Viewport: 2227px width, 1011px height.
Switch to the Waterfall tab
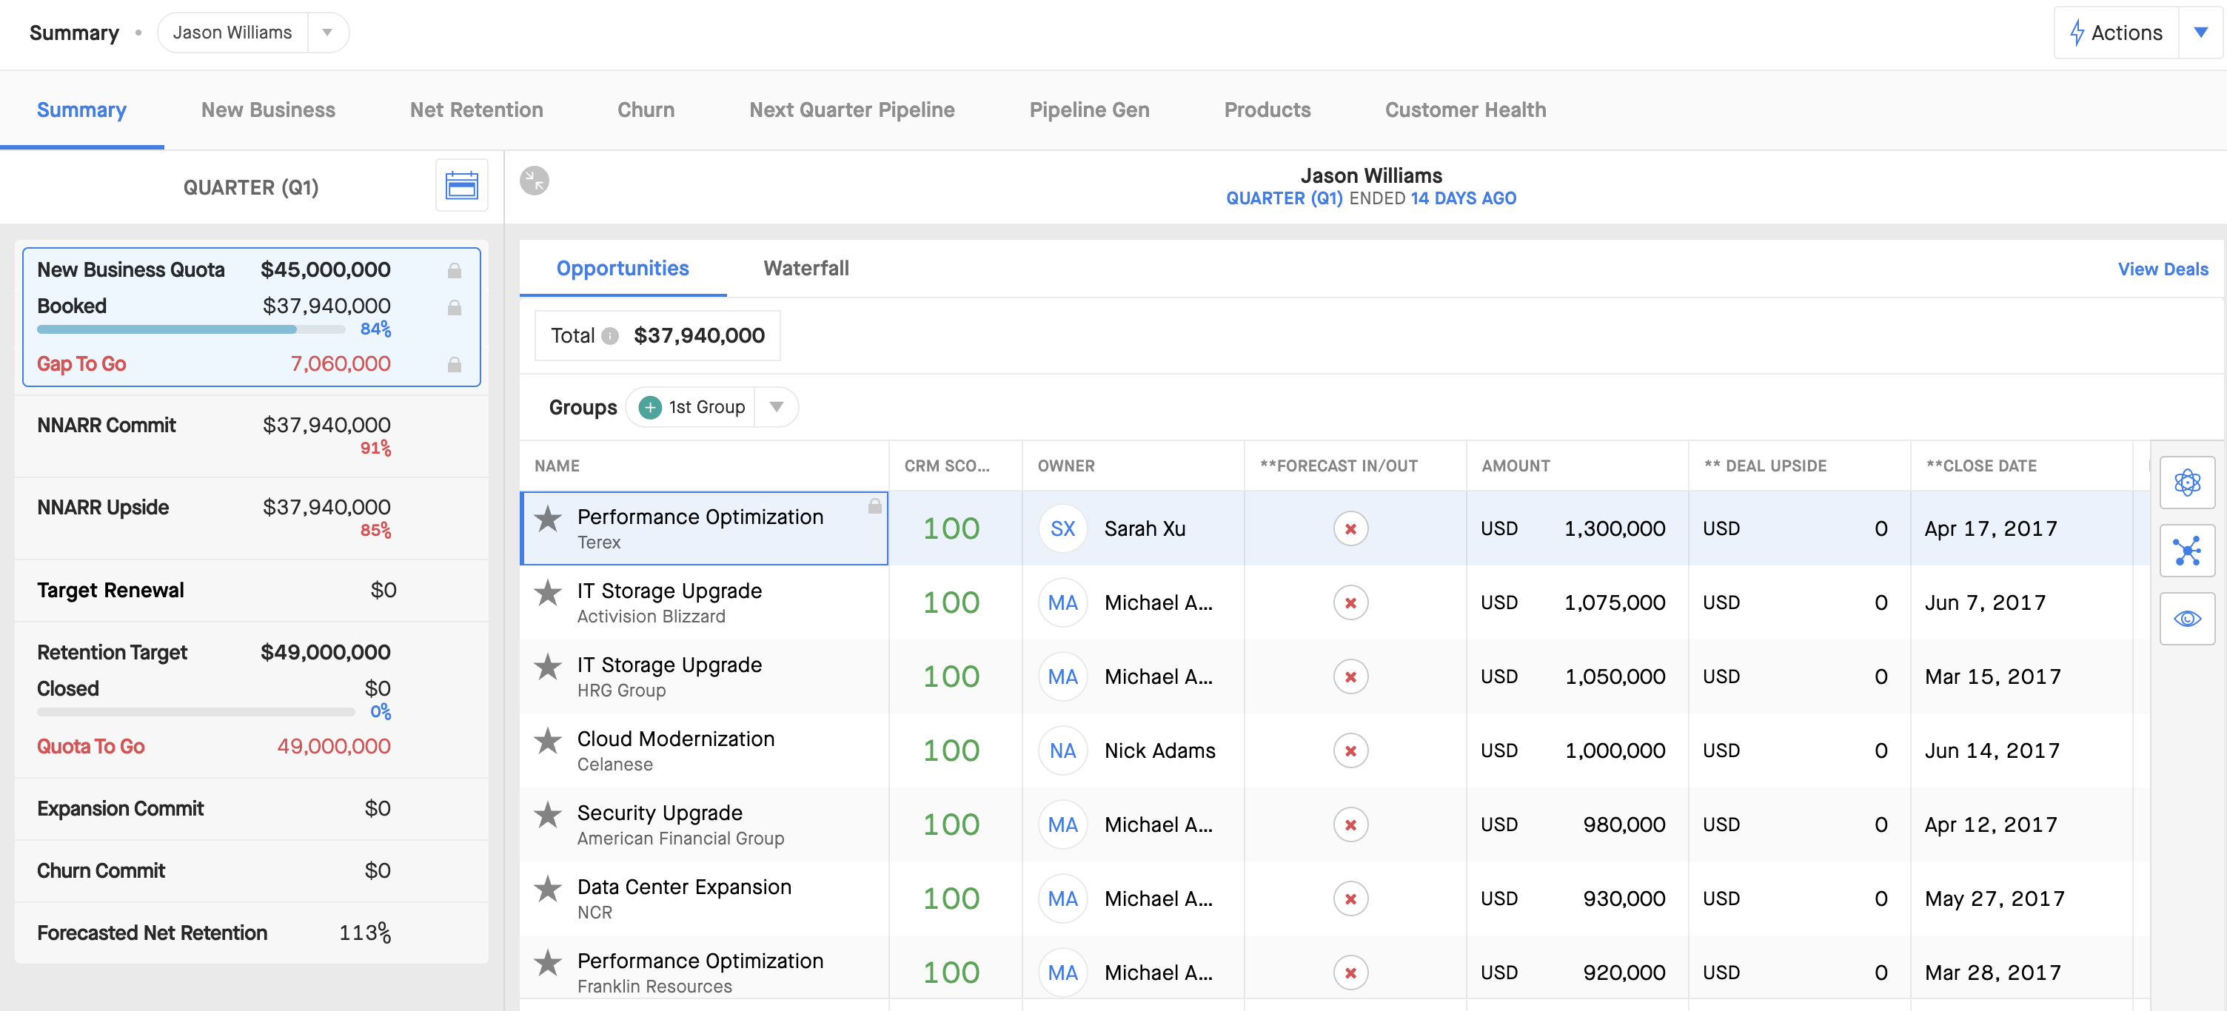[x=806, y=269]
